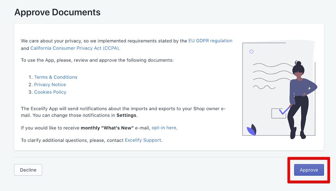
Task: Click the Approve button
Action: tap(309, 170)
